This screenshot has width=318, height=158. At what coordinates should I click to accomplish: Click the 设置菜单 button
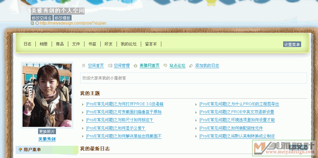[292, 44]
